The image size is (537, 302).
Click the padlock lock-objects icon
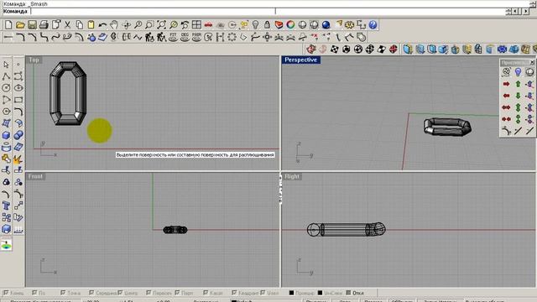(267, 24)
